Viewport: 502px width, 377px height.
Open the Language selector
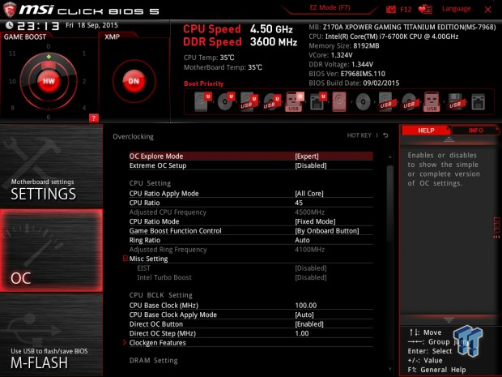(456, 9)
